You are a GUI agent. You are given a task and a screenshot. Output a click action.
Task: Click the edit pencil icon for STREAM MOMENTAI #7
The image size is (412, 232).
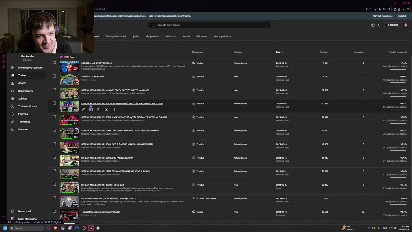[x=83, y=109]
